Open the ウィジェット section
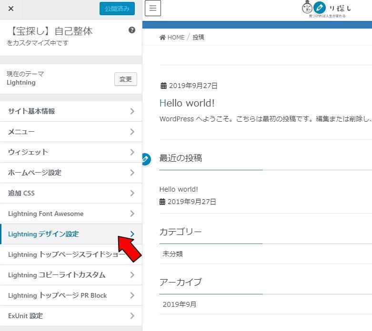 tap(71, 152)
